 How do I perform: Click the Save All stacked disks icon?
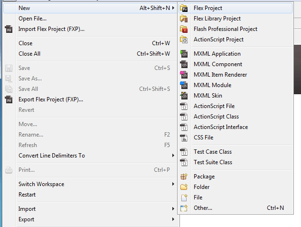click(9, 89)
